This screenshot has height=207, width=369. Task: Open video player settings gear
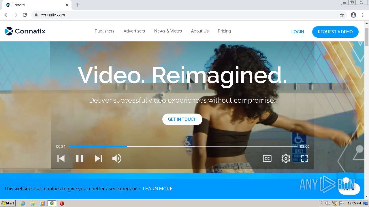(286, 158)
